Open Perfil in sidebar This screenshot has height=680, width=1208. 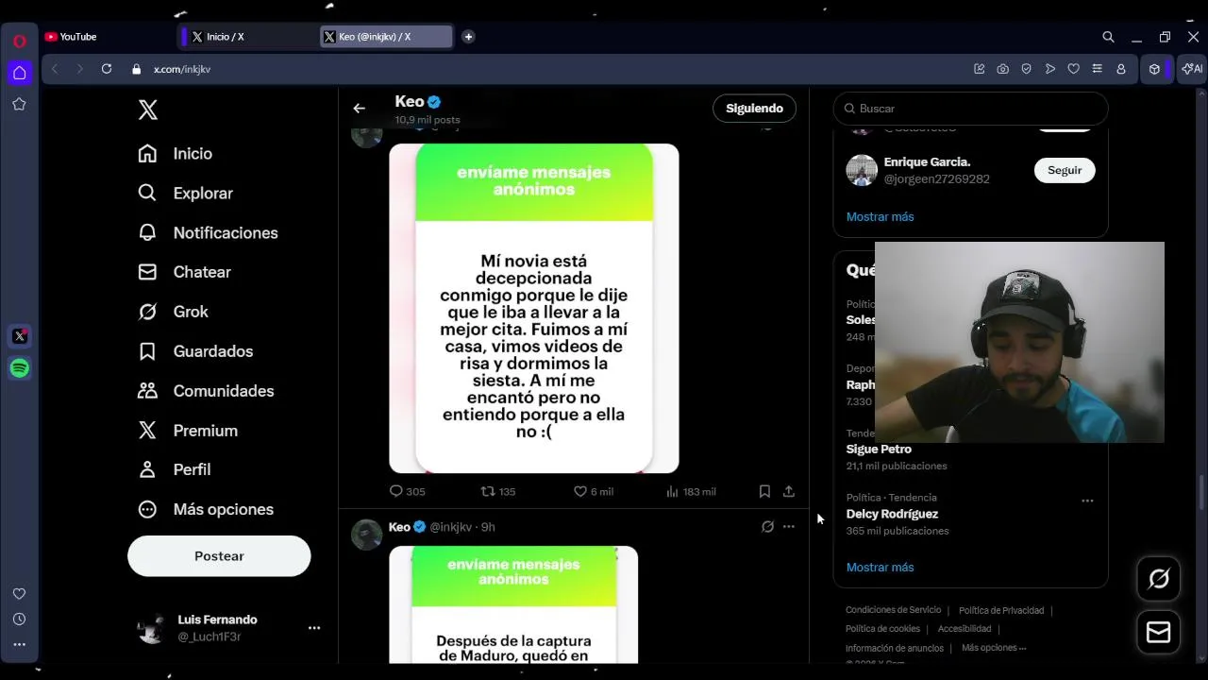point(175,469)
